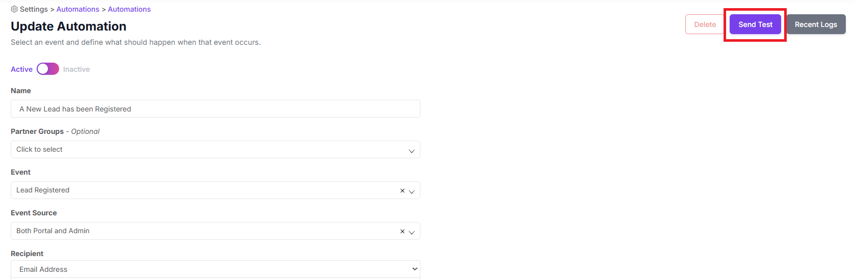855x280 pixels.
Task: Toggle the Active/Inactive automation switch
Action: [x=48, y=69]
